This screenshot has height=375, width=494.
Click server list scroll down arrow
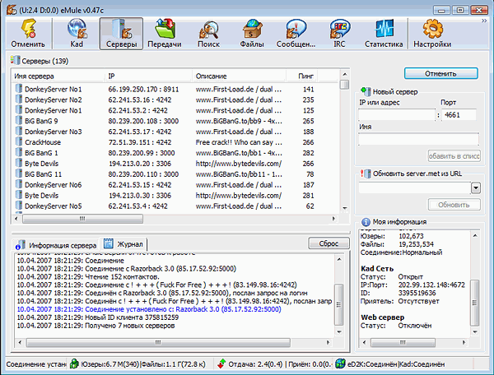click(345, 208)
